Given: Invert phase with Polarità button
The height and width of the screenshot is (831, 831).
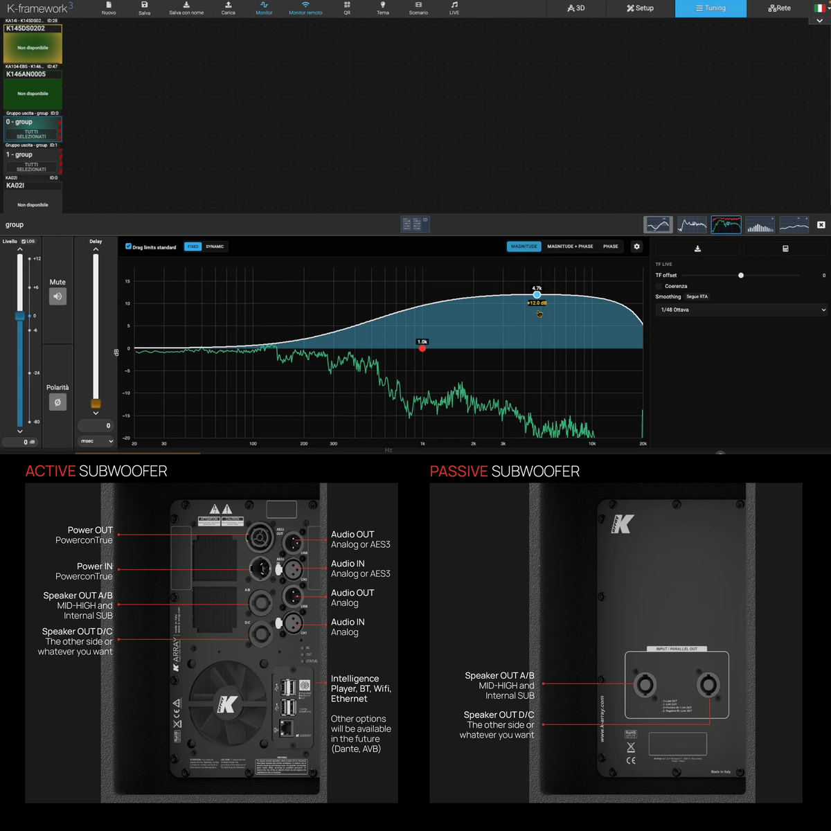Looking at the screenshot, I should (x=57, y=402).
